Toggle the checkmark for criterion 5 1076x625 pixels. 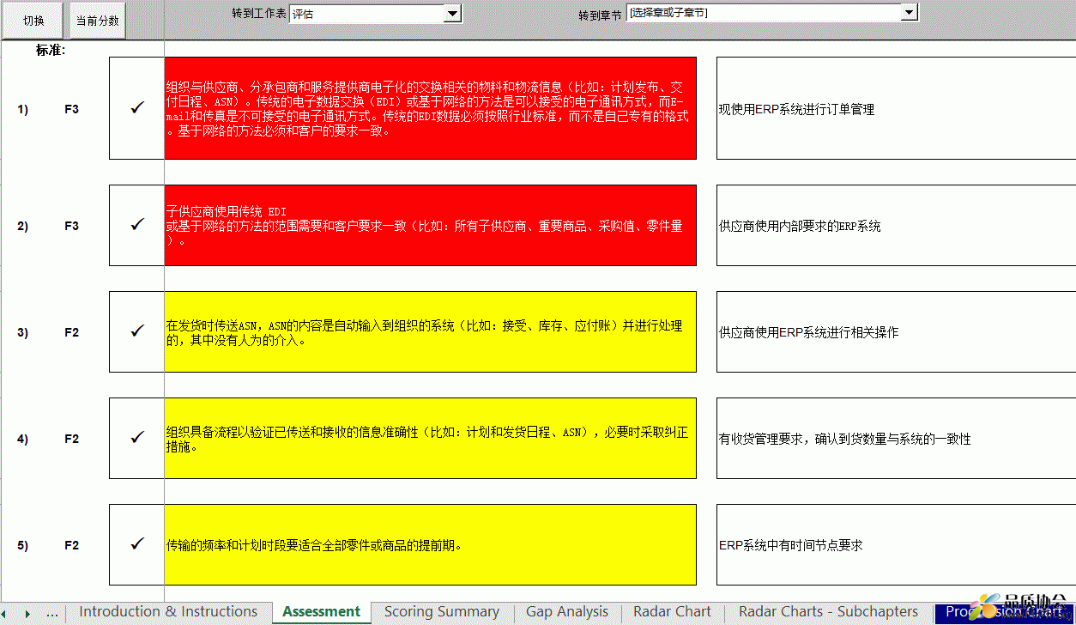[x=136, y=544]
